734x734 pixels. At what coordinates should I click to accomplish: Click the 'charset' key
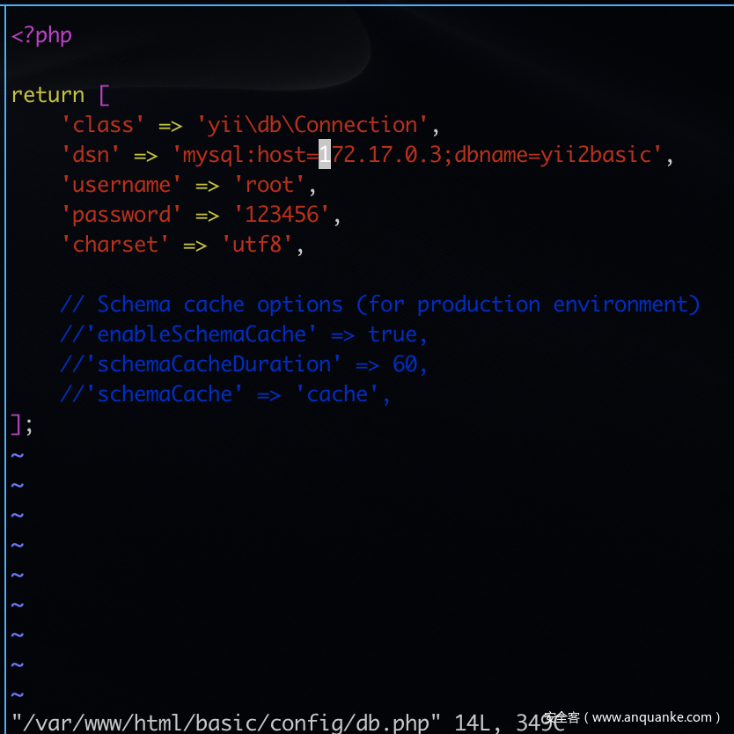coord(115,245)
